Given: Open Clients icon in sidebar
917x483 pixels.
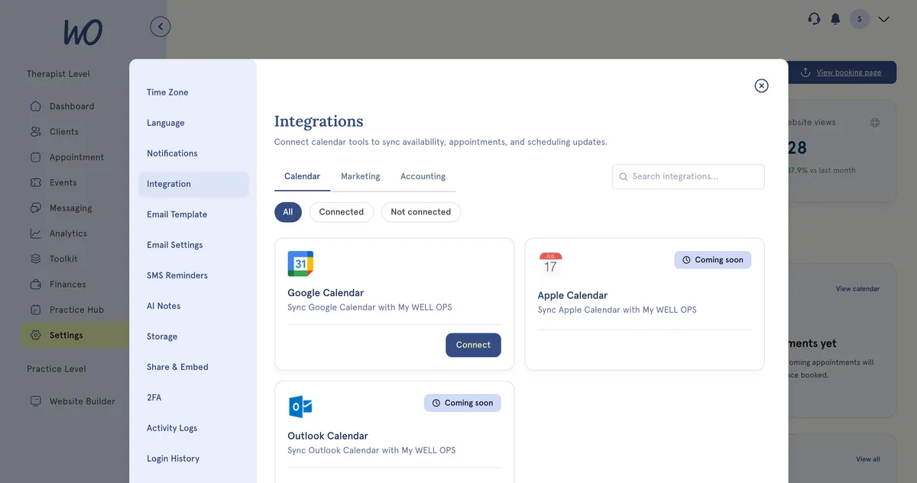Looking at the screenshot, I should tap(36, 131).
